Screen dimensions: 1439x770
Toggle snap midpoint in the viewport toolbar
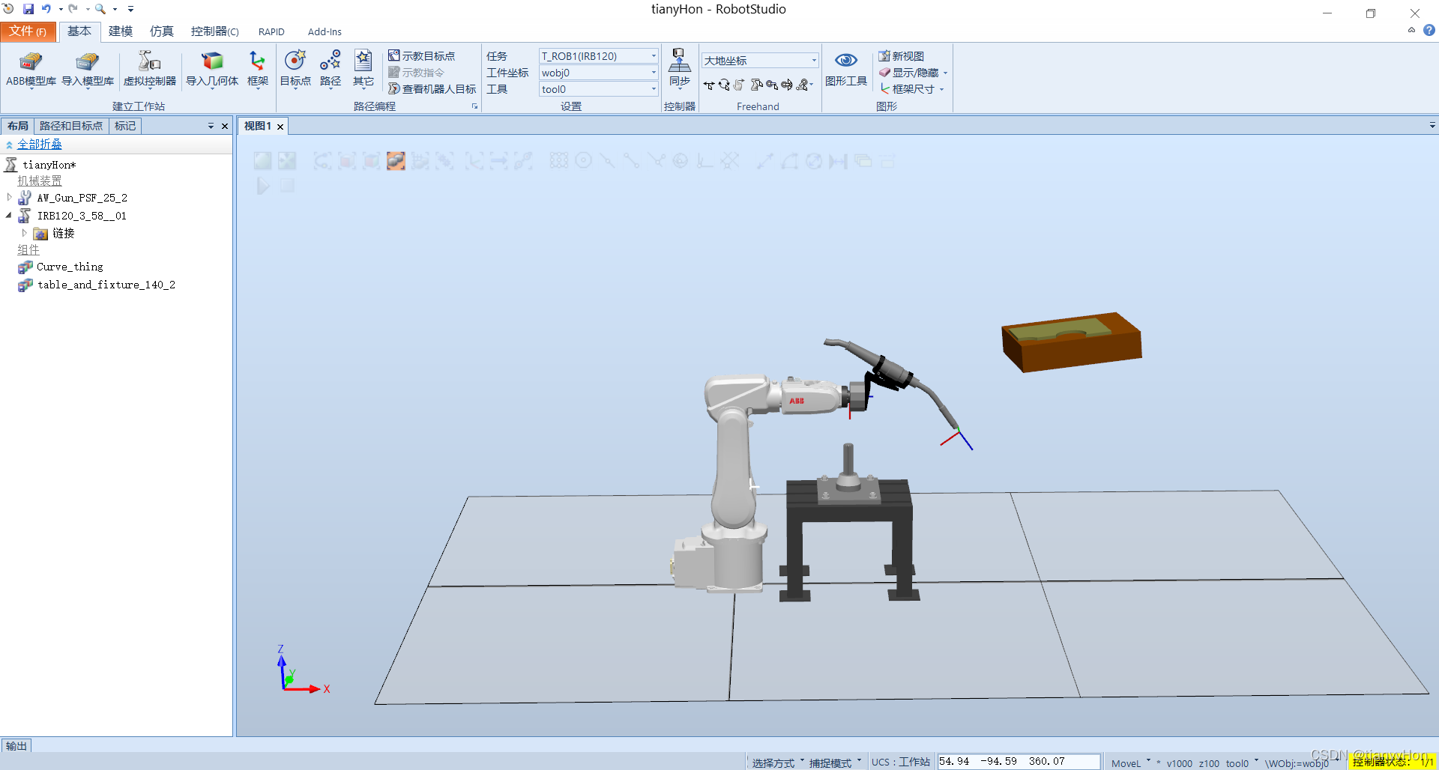pos(607,160)
